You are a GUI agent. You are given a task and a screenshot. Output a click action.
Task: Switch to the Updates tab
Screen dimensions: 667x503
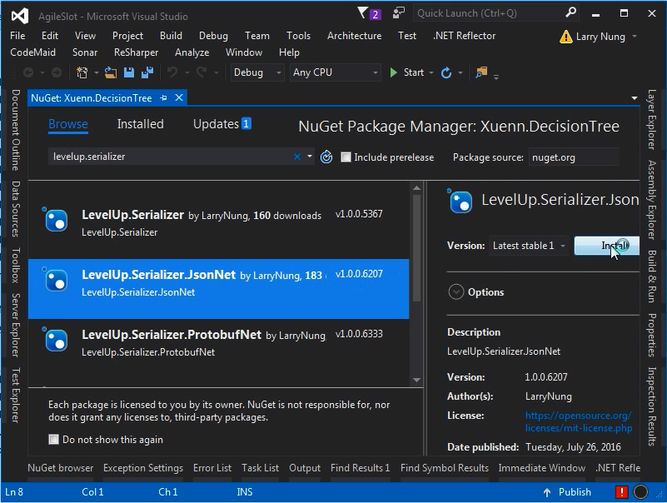coord(222,124)
